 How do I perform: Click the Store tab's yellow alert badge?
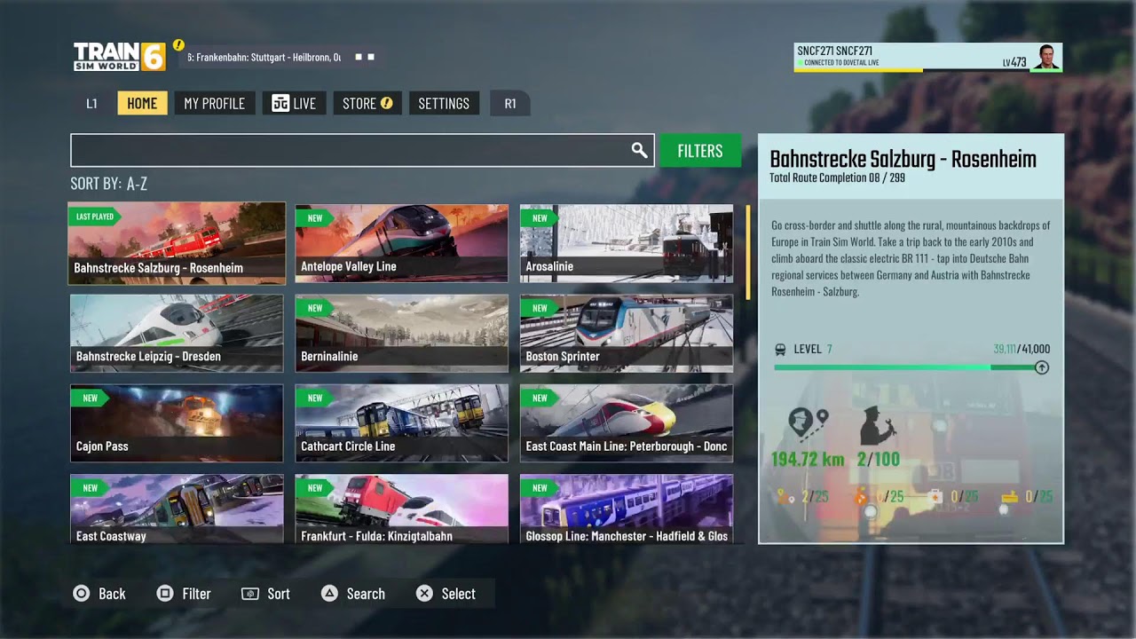[386, 103]
